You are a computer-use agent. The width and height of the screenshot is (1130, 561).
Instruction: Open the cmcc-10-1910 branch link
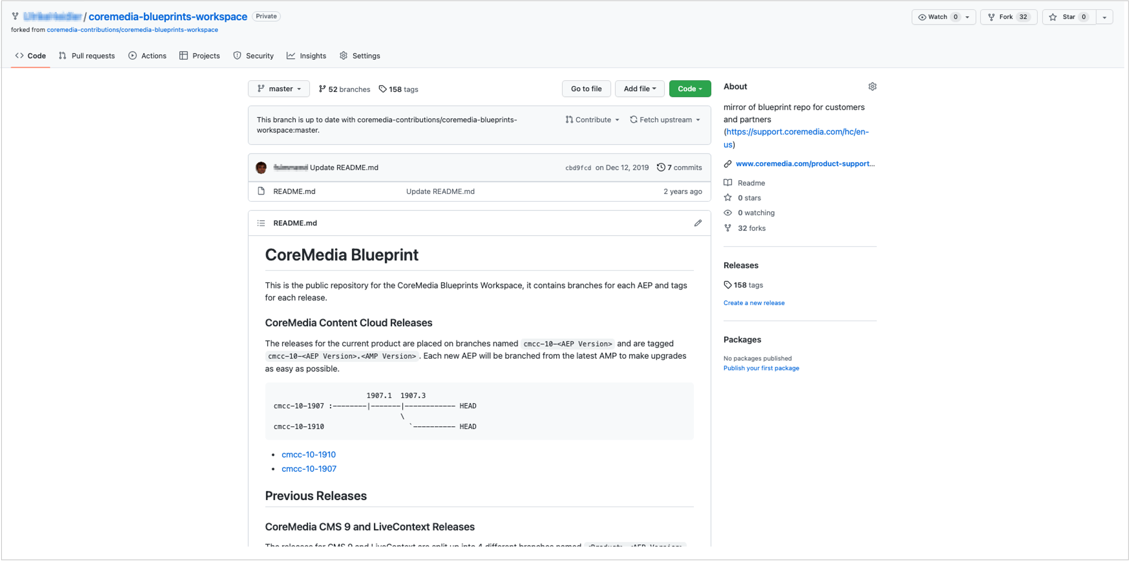click(x=308, y=454)
